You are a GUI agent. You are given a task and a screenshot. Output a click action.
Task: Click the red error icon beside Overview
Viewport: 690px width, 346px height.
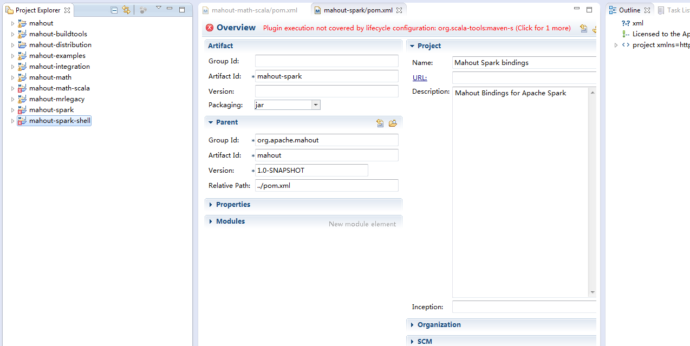click(210, 28)
